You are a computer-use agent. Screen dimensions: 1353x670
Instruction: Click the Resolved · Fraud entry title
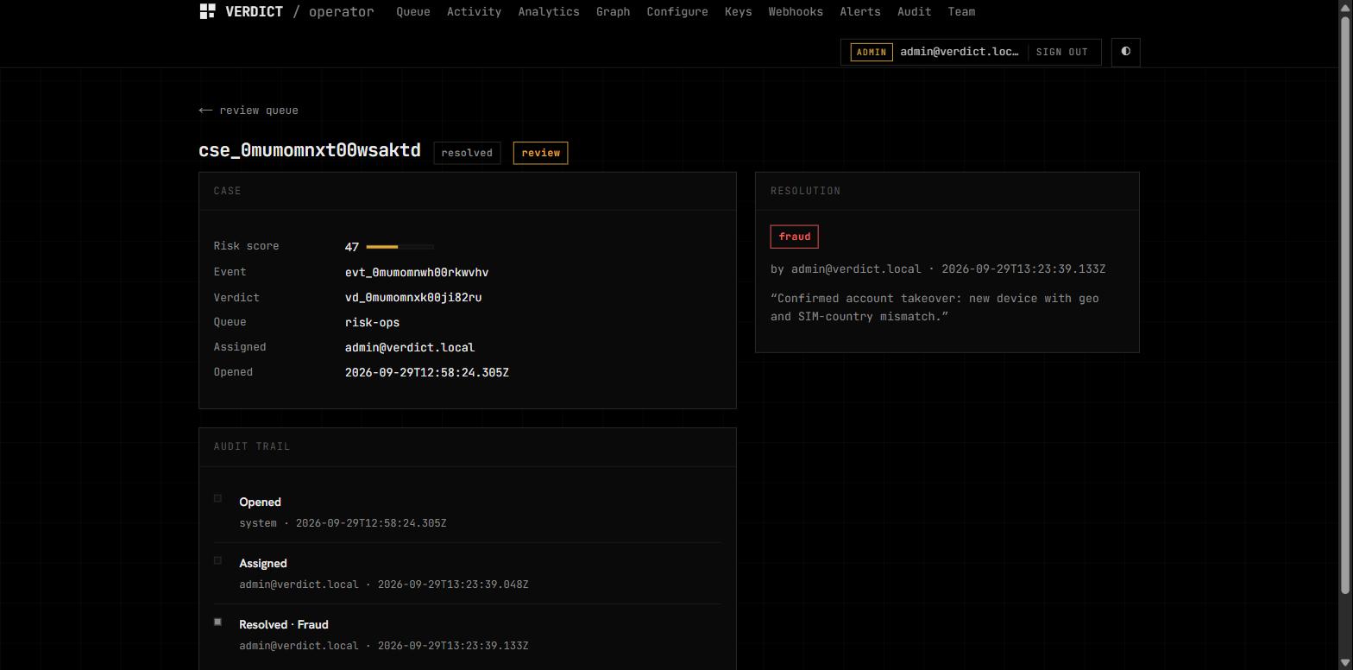coord(284,625)
